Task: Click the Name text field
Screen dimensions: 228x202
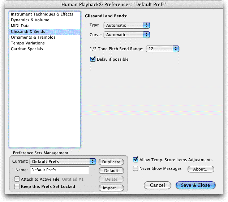Action: point(60,170)
